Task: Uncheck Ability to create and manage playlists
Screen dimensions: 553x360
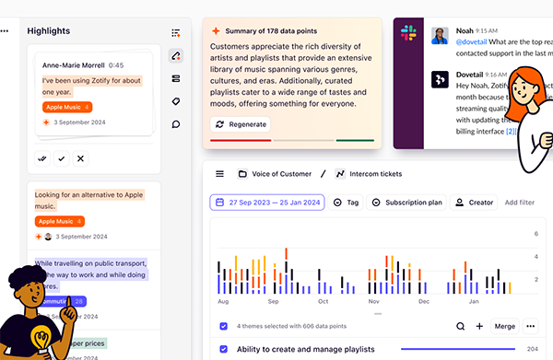Action: click(x=224, y=349)
